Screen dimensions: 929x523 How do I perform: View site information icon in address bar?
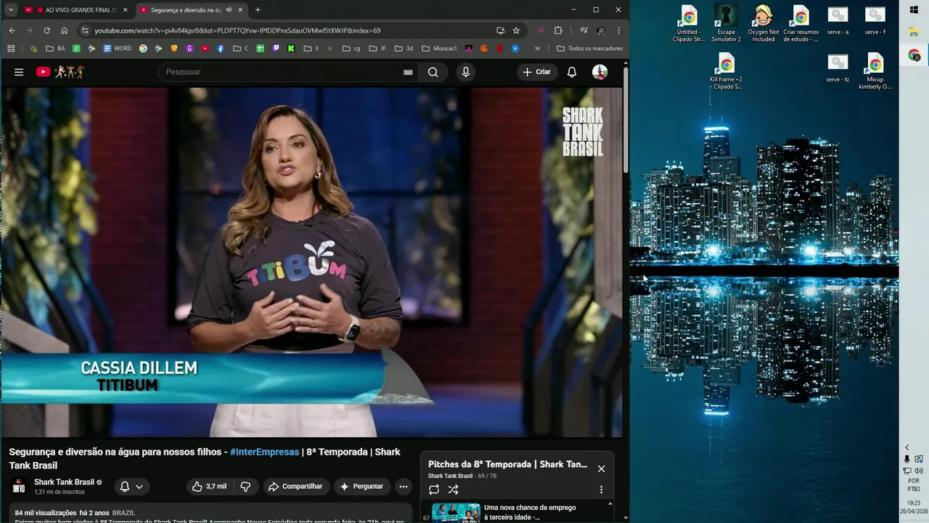click(85, 31)
